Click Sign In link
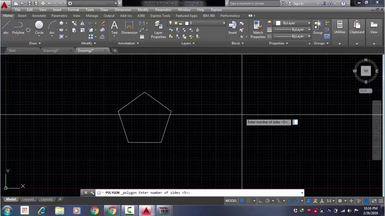Image resolution: width=385 pixels, height=216 pixels. click(x=298, y=4)
